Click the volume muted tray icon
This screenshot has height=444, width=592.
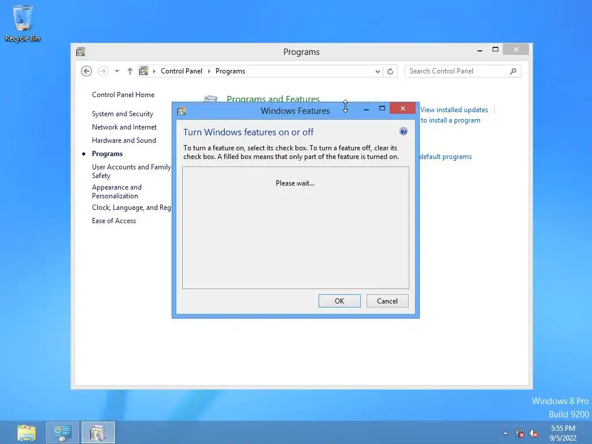[534, 433]
